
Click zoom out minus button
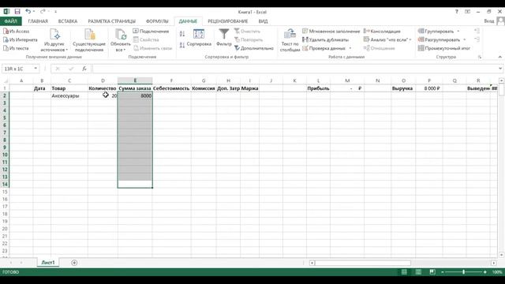(x=442, y=272)
